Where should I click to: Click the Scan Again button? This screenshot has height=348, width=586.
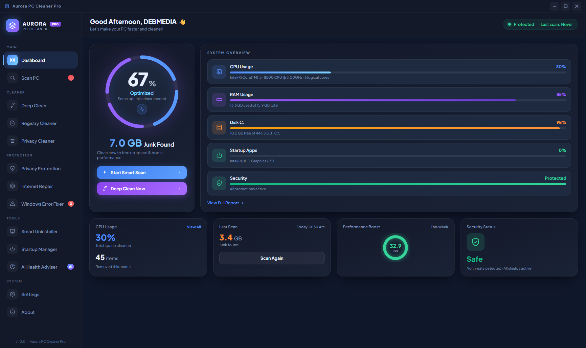click(x=272, y=258)
